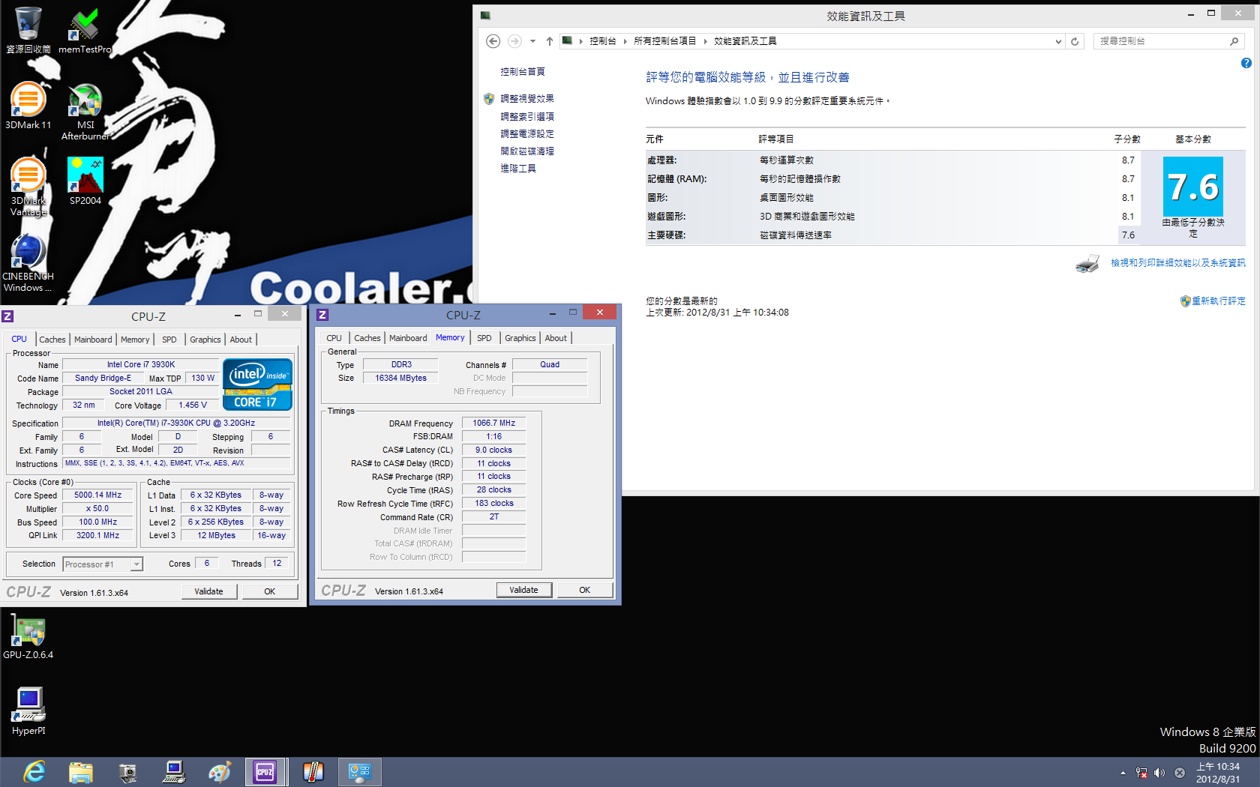Select About tab in left CPU-Z
1260x787 pixels.
coord(241,340)
